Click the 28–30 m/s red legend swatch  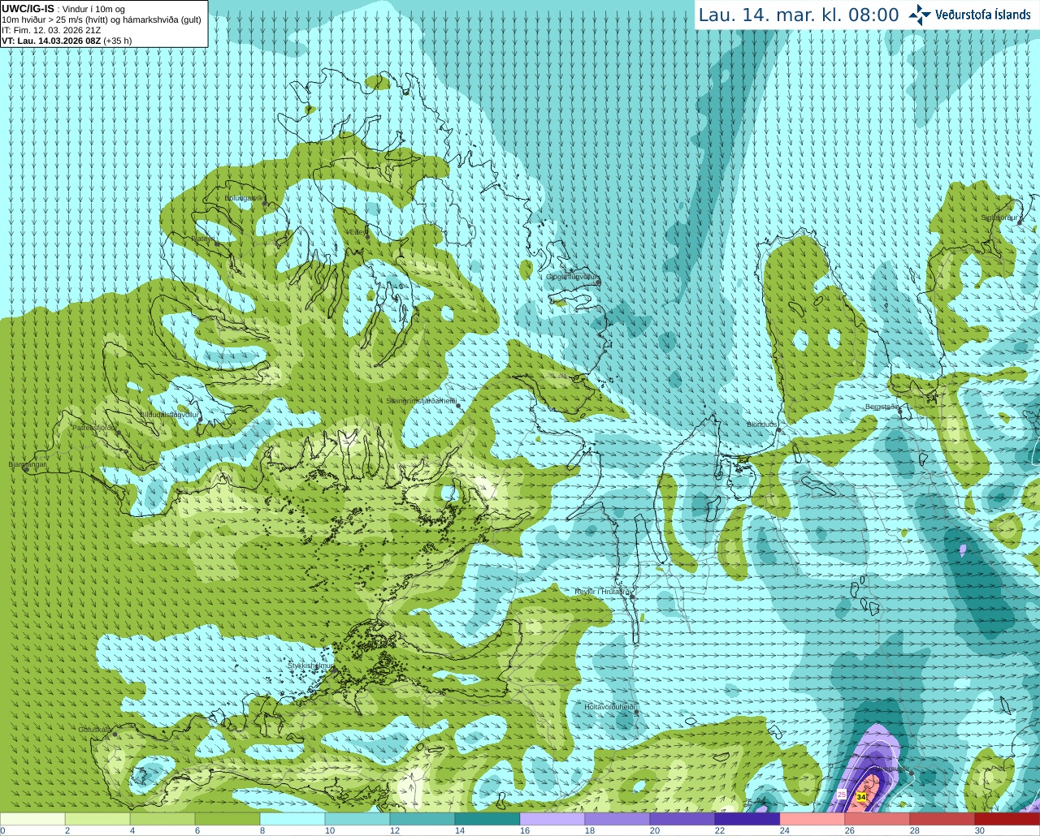point(942,819)
